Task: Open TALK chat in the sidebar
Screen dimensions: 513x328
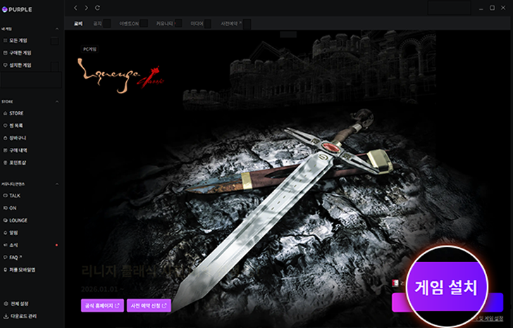Action: pos(12,196)
